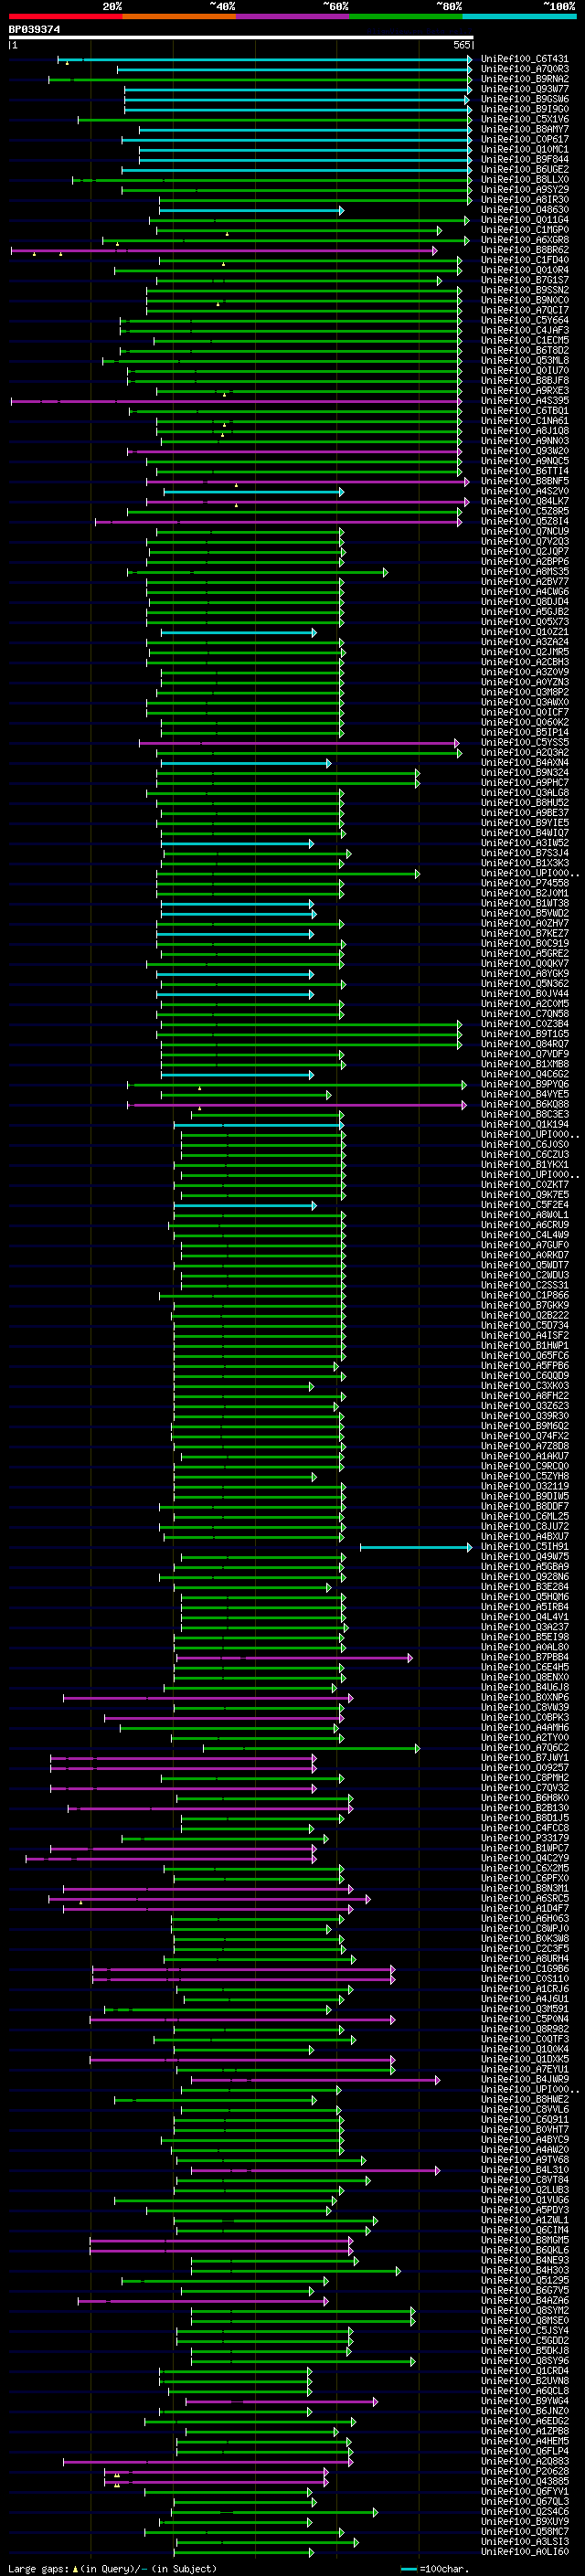View hit UniRef100_Q9K7E5
Screen dimensions: 585x2576
[525, 1195]
